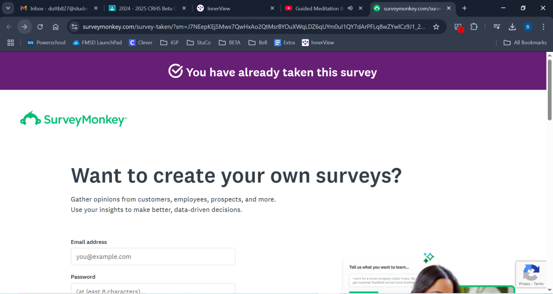Click the 'Use your insights to make better' text
Screen dimensions: 553x294
(x=156, y=210)
